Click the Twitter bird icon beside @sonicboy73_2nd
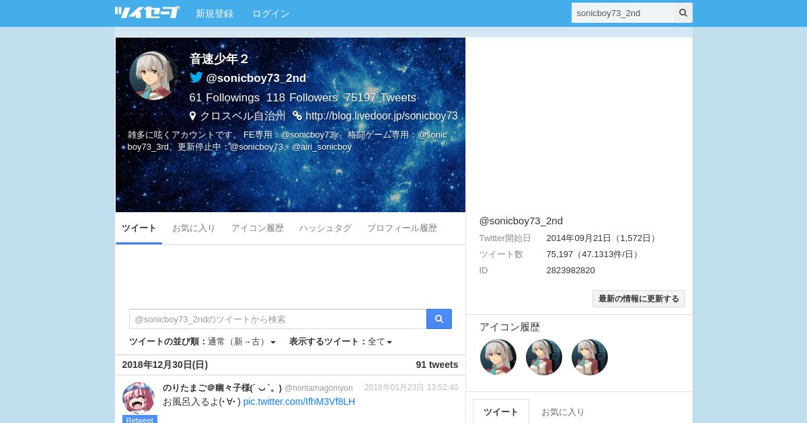Viewport: 807px width, 423px height. [x=196, y=77]
